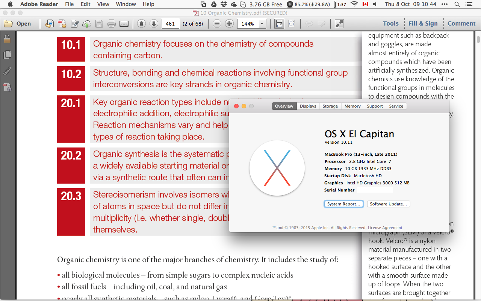Click the date and time in menu bar

[x=410, y=4]
